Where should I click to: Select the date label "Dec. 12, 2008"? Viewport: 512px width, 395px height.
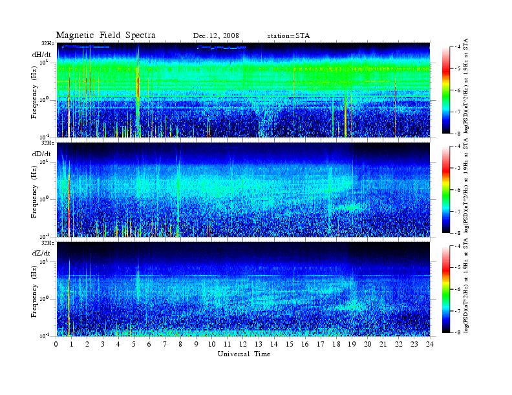[216, 36]
